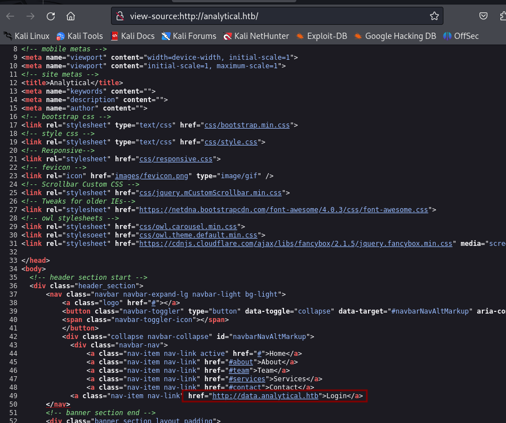Click the comment 'Scrollbar Custom CSS'

tap(81, 184)
